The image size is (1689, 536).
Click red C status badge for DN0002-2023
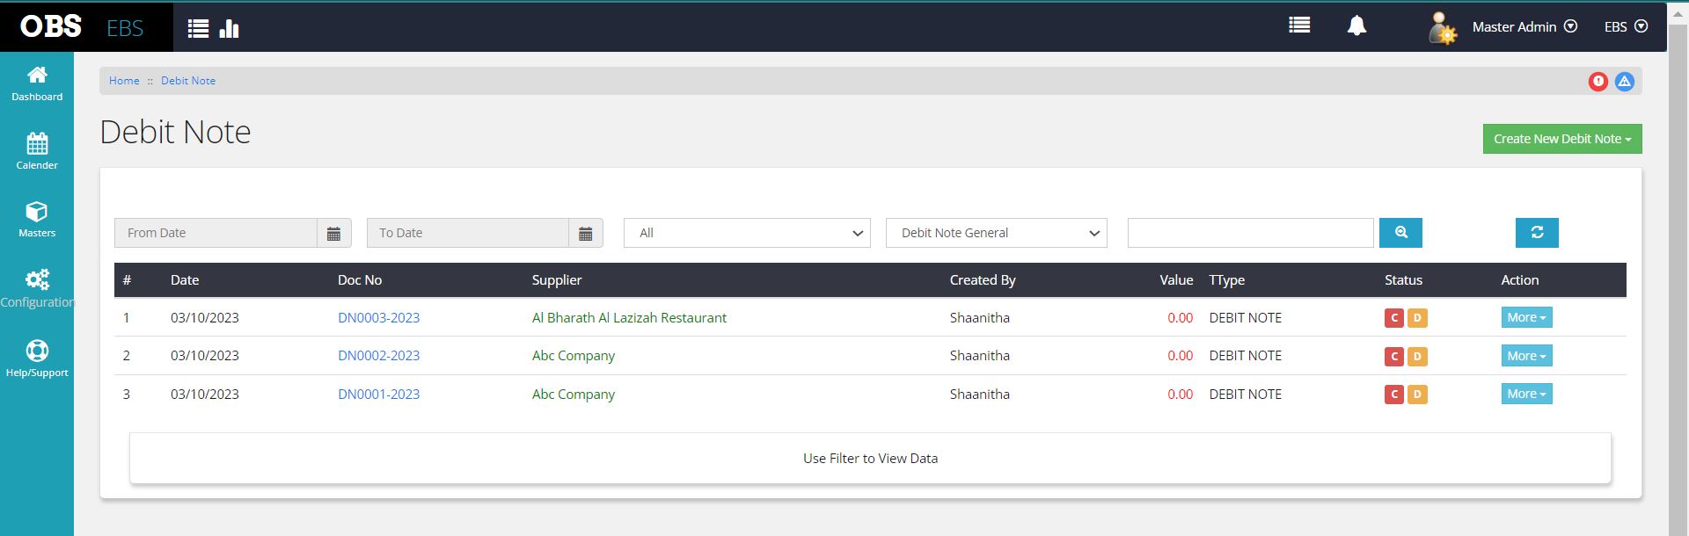point(1393,357)
